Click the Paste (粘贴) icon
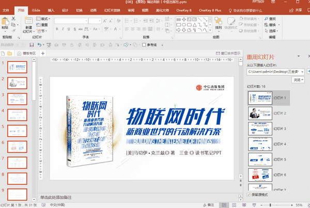310x208 pixels. 5,21
